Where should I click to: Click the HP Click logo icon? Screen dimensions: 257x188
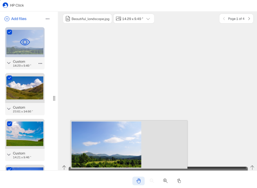pyautogui.click(x=5, y=5)
